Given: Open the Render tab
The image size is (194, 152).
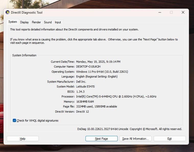Looking at the screenshot, I should point(36,22).
